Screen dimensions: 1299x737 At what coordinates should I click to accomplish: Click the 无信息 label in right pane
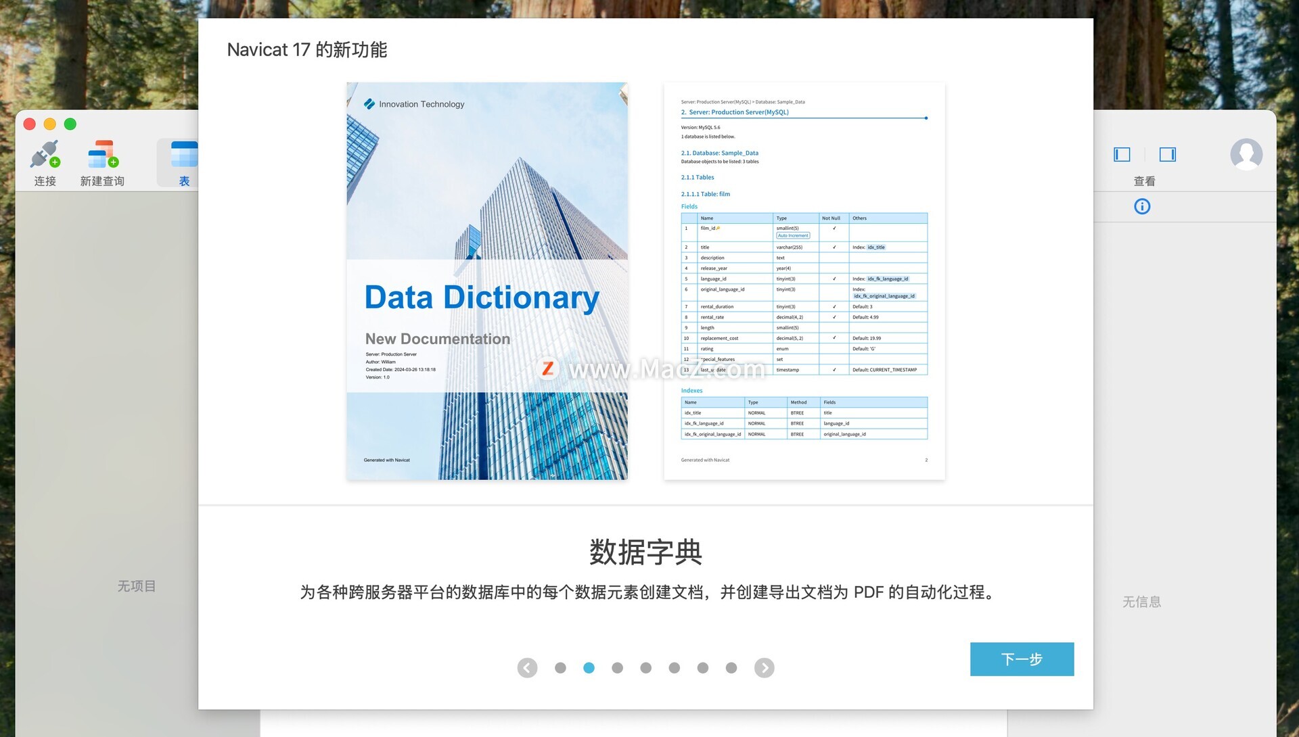[1142, 602]
